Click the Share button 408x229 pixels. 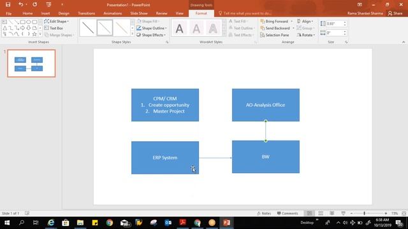click(x=395, y=13)
